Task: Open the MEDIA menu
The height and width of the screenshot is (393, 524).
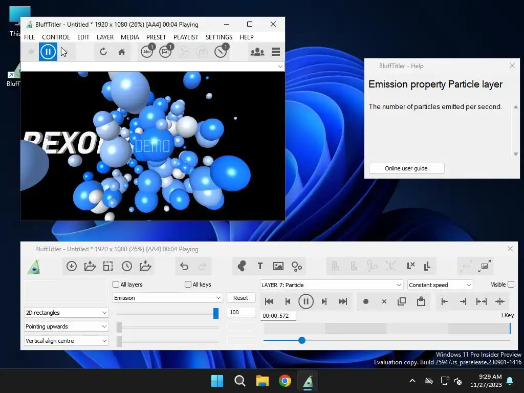Action: [129, 37]
